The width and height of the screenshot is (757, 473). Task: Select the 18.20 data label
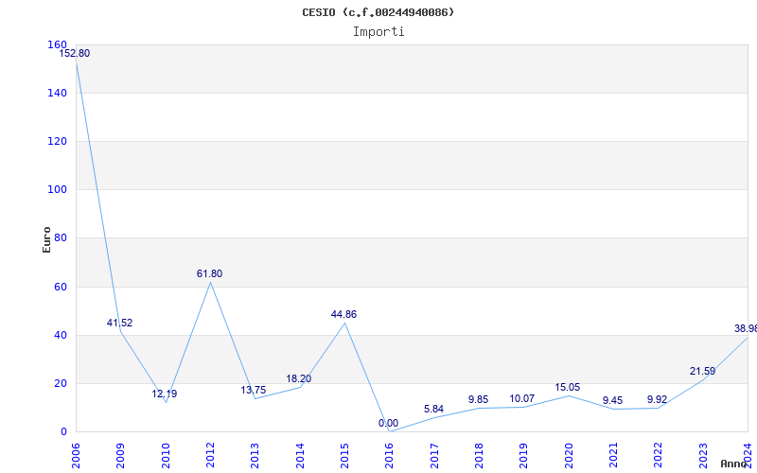tap(299, 379)
